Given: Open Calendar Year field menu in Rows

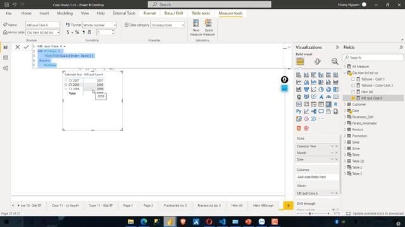Looking at the screenshot, I should [x=332, y=146].
